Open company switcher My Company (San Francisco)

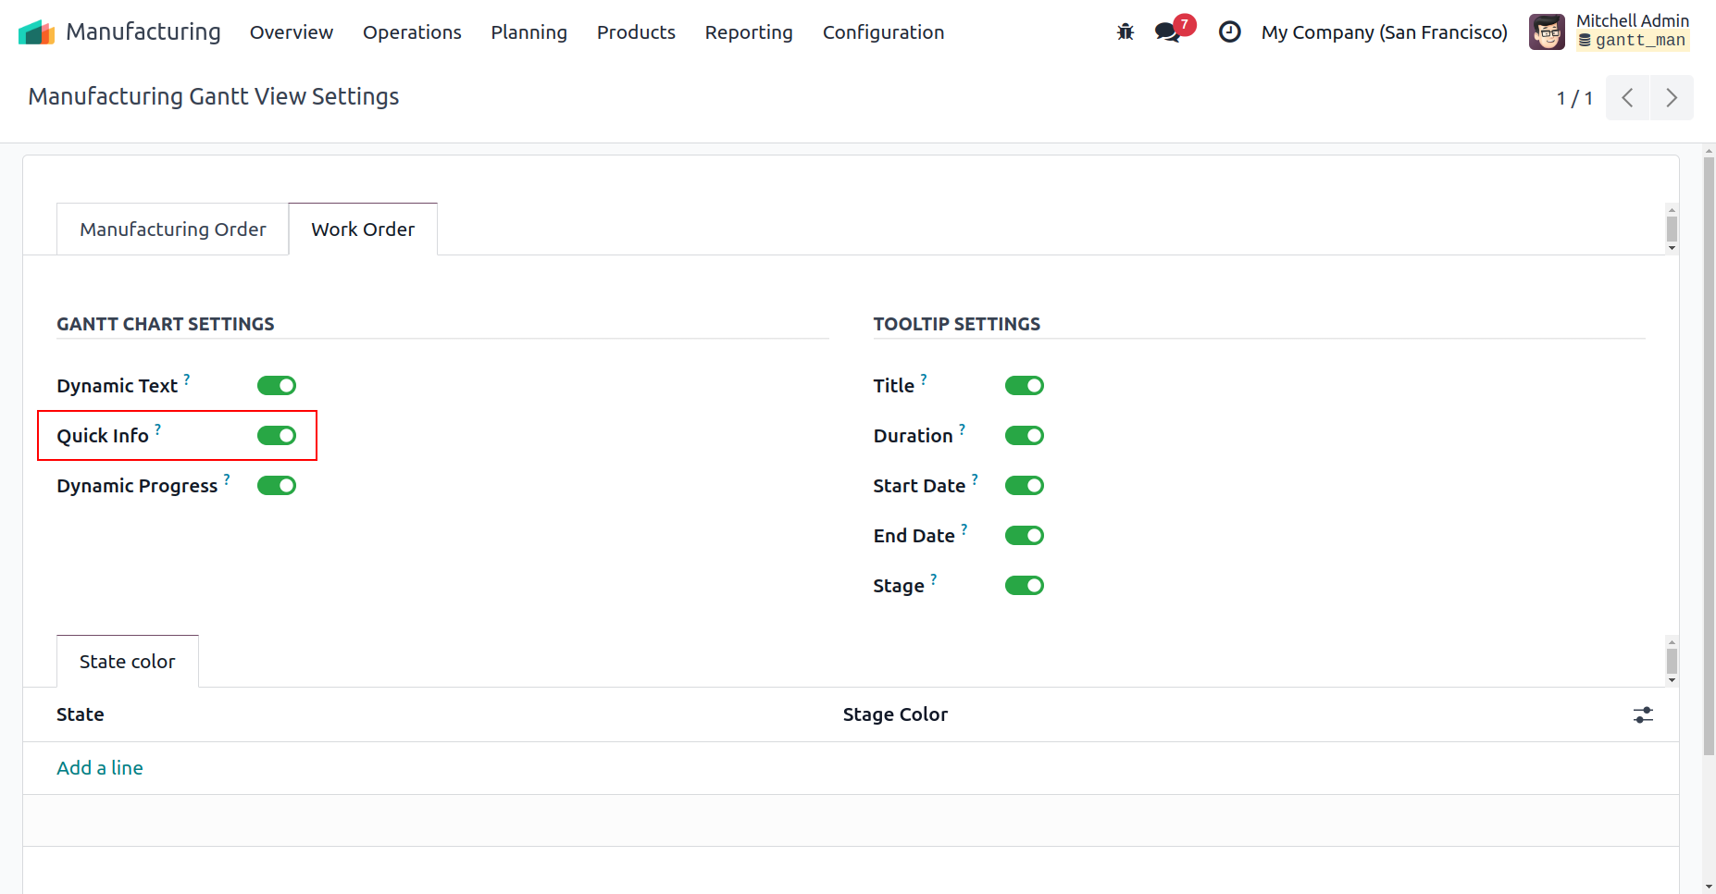click(1384, 32)
